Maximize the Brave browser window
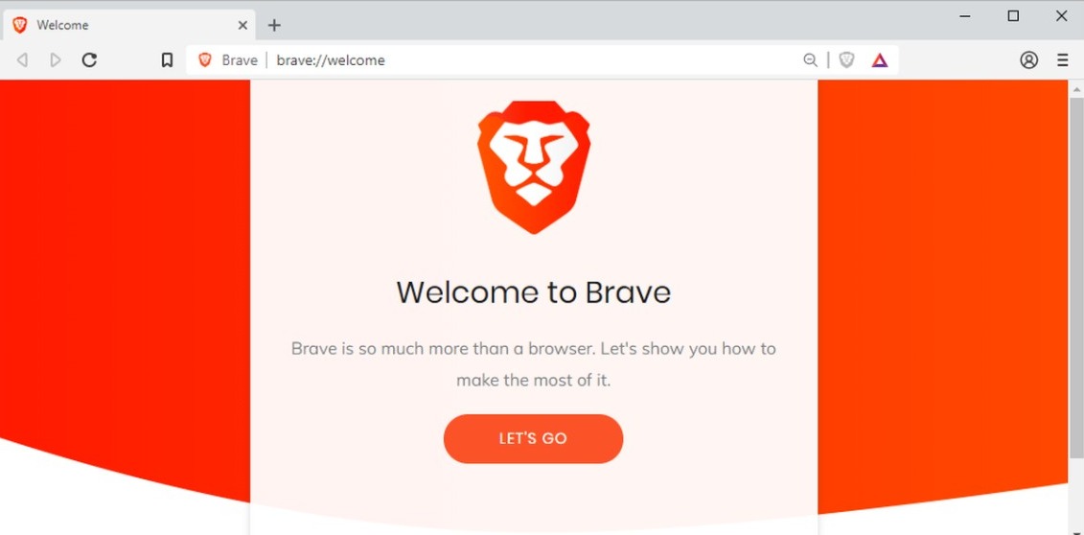 (x=1013, y=16)
